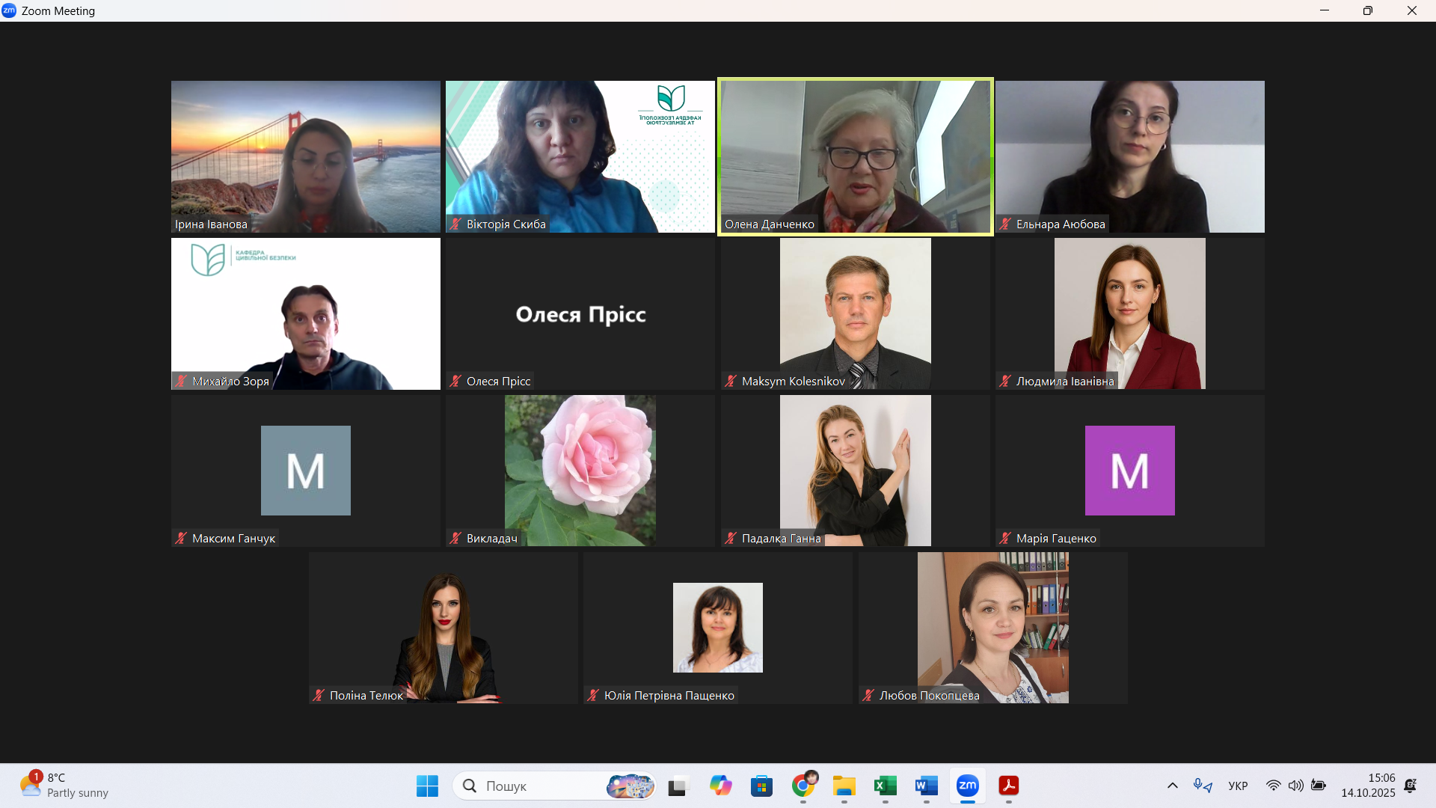1436x808 pixels.
Task: Click the muted mic icon on Ельнара Аюбова's tile
Action: (1005, 224)
